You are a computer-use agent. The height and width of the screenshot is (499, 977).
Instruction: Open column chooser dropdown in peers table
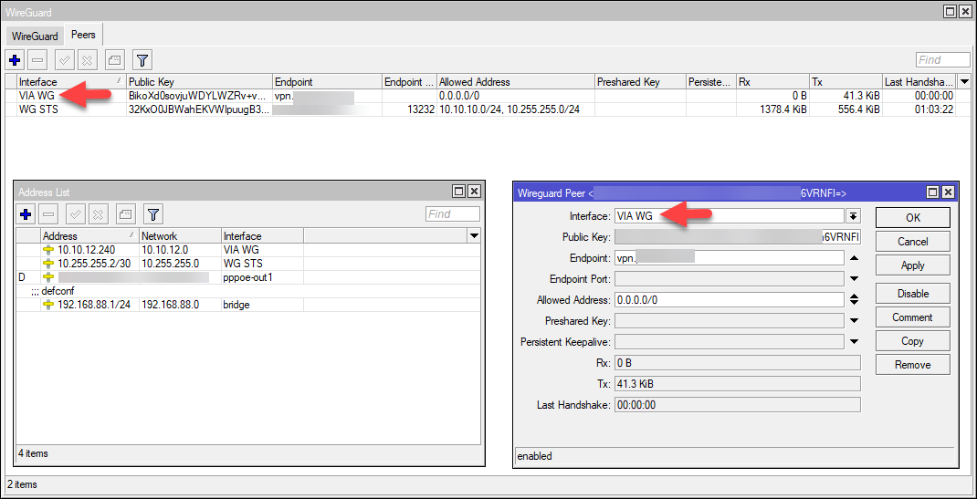(x=964, y=81)
